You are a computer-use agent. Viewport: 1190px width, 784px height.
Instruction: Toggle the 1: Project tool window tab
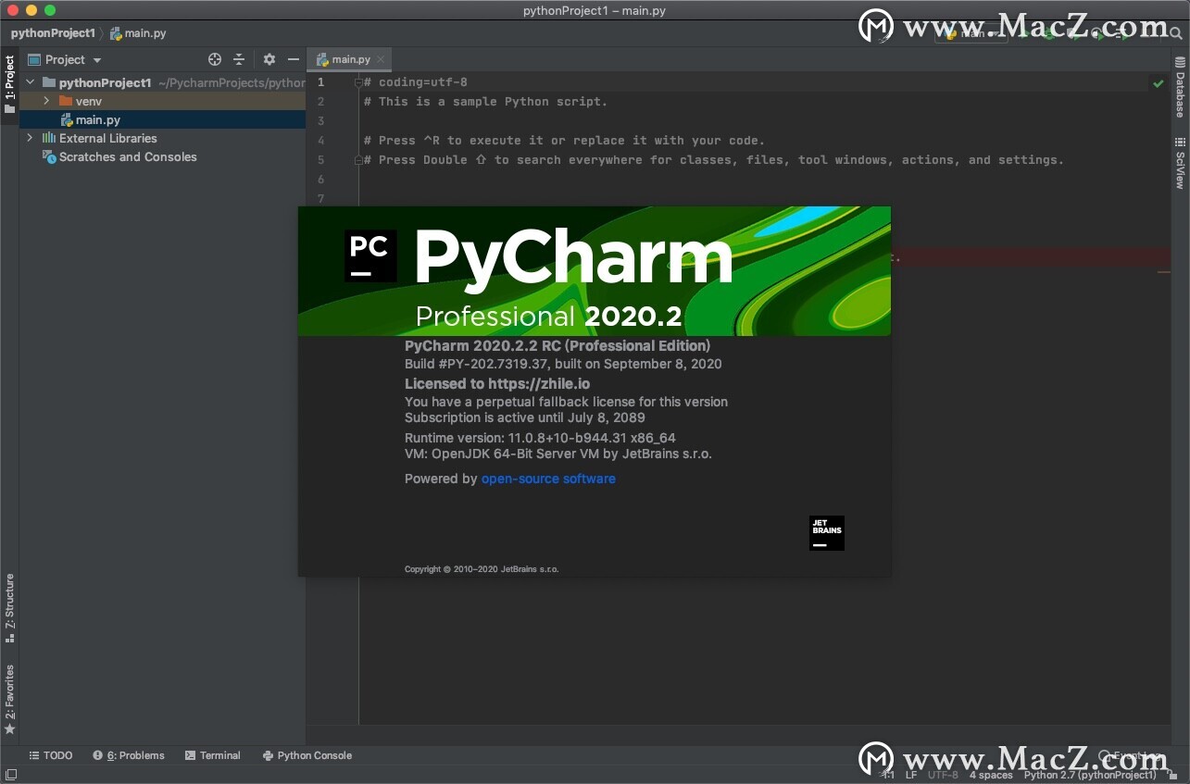pyautogui.click(x=9, y=84)
